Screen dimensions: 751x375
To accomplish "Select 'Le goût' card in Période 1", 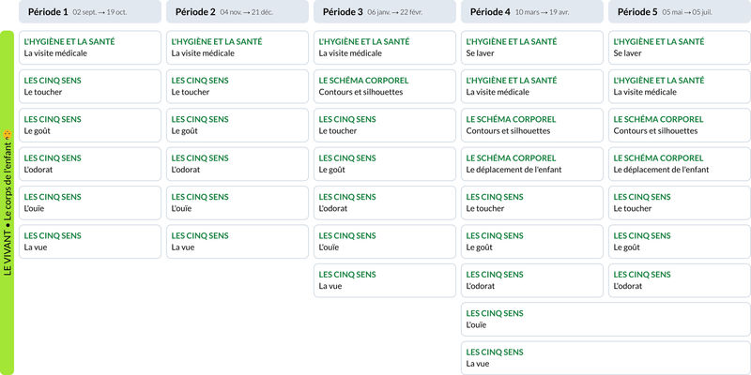I will tap(90, 126).
